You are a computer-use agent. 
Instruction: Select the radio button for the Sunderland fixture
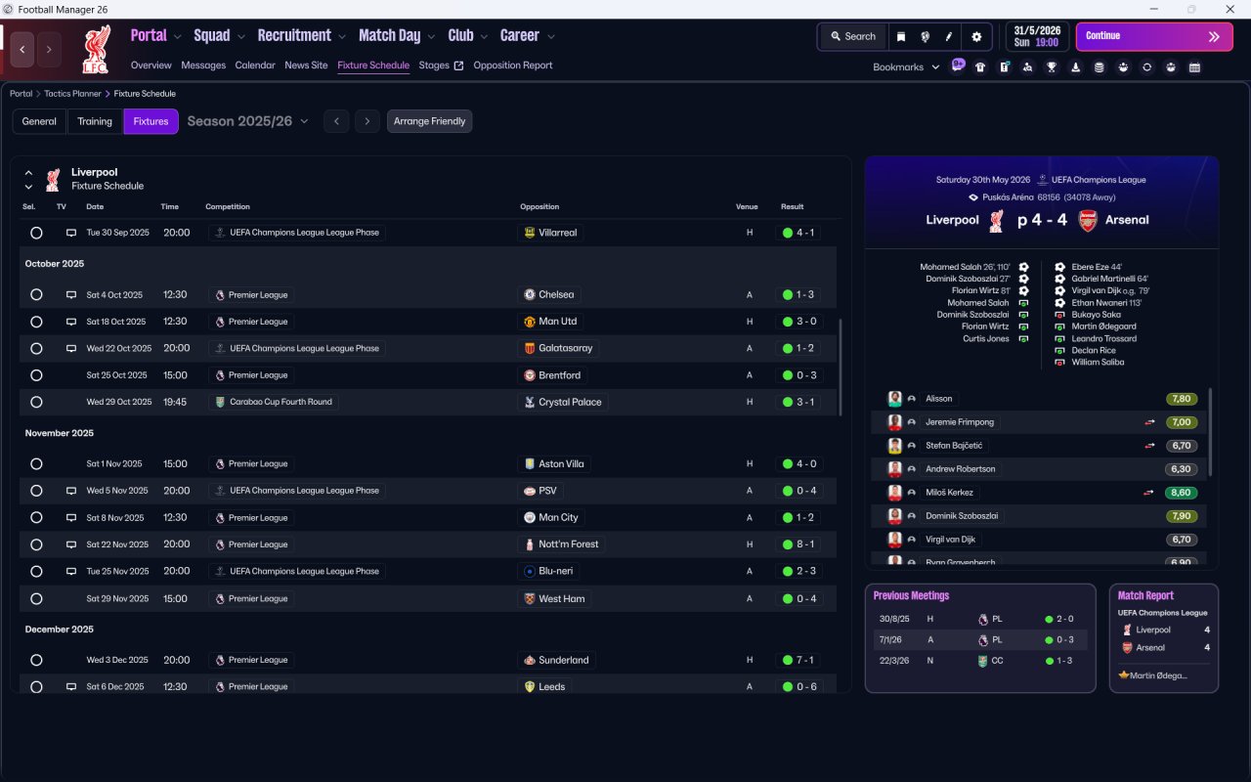click(36, 661)
